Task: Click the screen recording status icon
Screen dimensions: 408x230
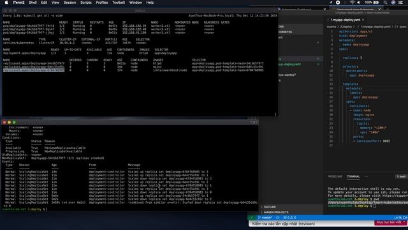Action: (x=338, y=3)
